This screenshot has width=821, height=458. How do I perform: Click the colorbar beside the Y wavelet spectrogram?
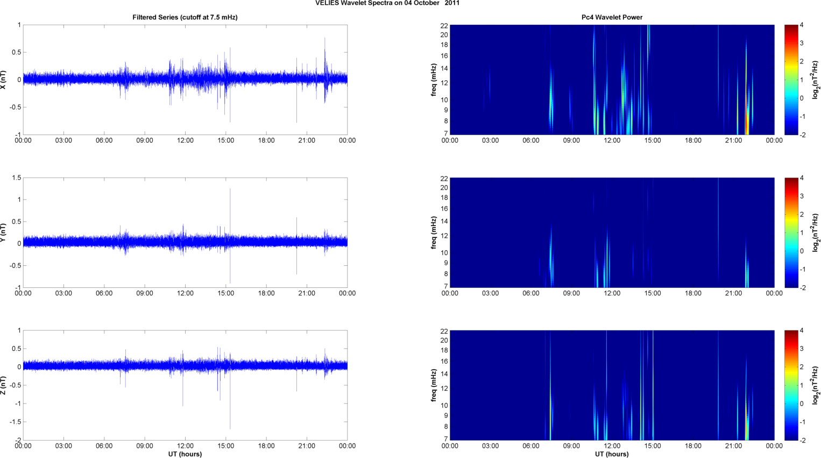coord(791,232)
